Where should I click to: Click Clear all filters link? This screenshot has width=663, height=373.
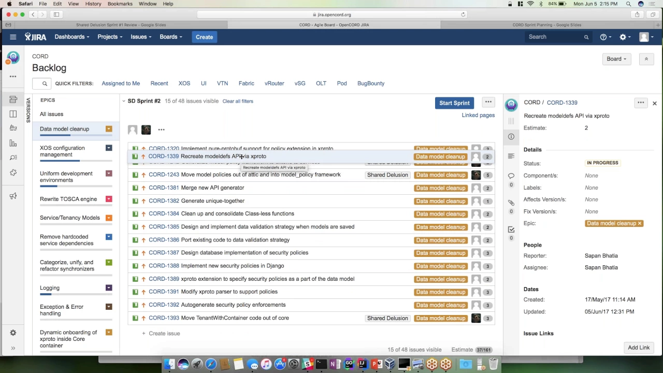coord(238,101)
